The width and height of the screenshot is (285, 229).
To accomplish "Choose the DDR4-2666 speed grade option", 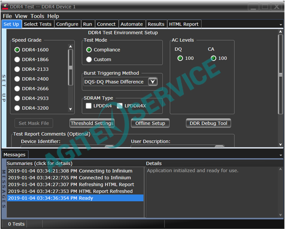I will 17,89.
